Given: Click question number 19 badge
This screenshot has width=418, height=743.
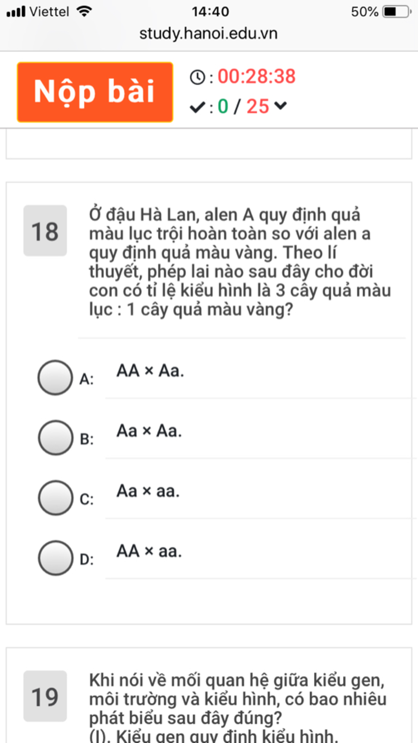Looking at the screenshot, I should [45, 696].
